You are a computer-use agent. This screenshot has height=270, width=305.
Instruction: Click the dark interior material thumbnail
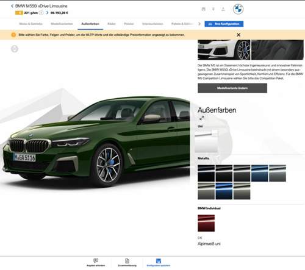(x=278, y=50)
